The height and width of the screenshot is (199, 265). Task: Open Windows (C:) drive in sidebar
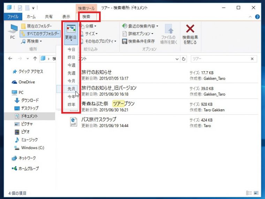pyautogui.click(x=29, y=148)
